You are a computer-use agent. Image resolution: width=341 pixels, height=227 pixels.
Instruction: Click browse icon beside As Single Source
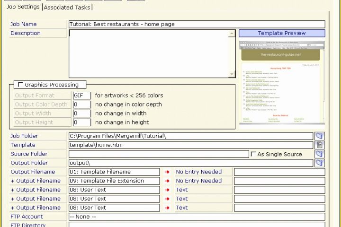coord(320,154)
